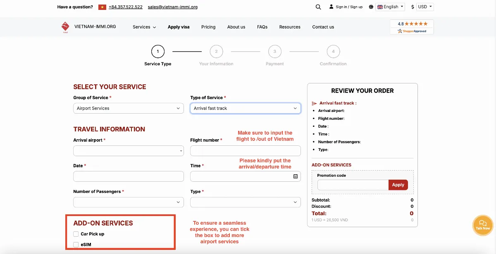Open the English language selector
Image resolution: width=496 pixels, height=254 pixels.
(x=390, y=7)
